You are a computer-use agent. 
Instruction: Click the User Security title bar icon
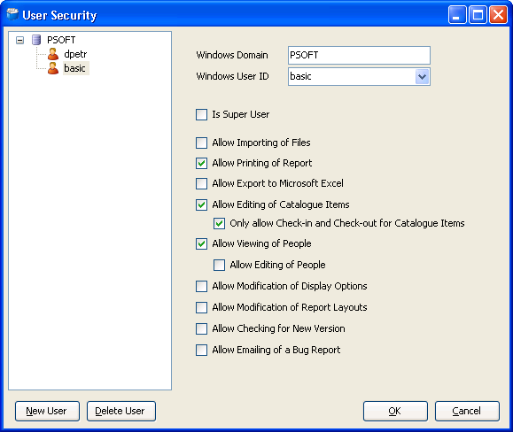[x=12, y=14]
